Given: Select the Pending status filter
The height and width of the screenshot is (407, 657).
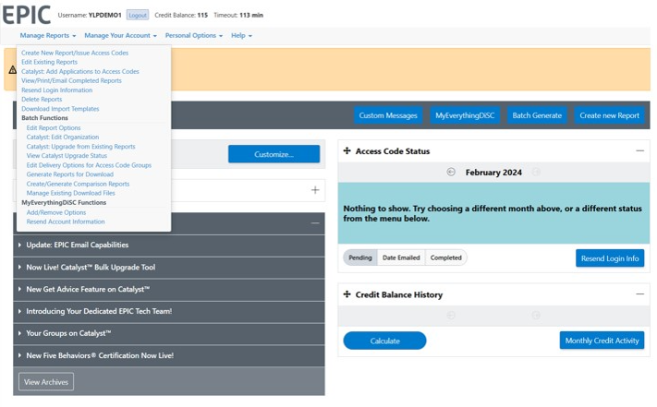Looking at the screenshot, I should point(360,257).
